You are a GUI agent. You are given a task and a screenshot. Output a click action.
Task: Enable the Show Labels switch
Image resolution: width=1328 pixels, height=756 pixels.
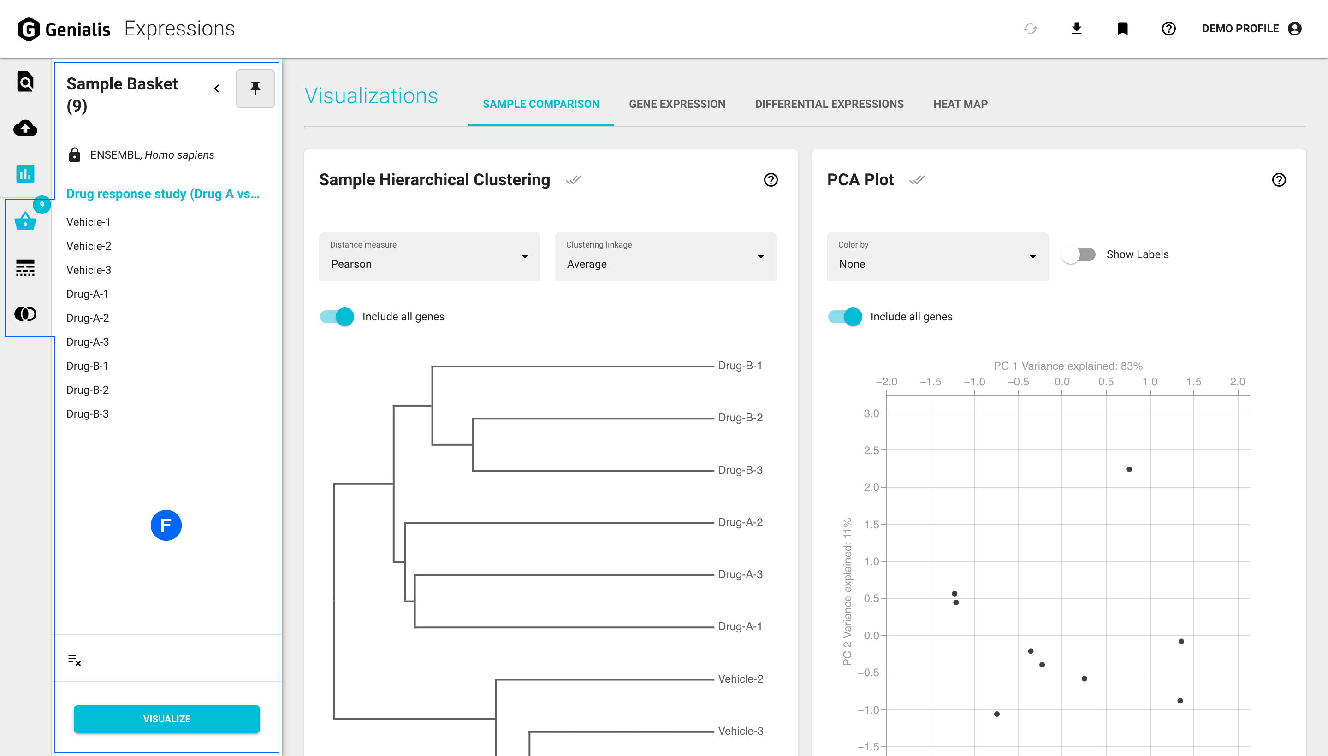[1078, 254]
